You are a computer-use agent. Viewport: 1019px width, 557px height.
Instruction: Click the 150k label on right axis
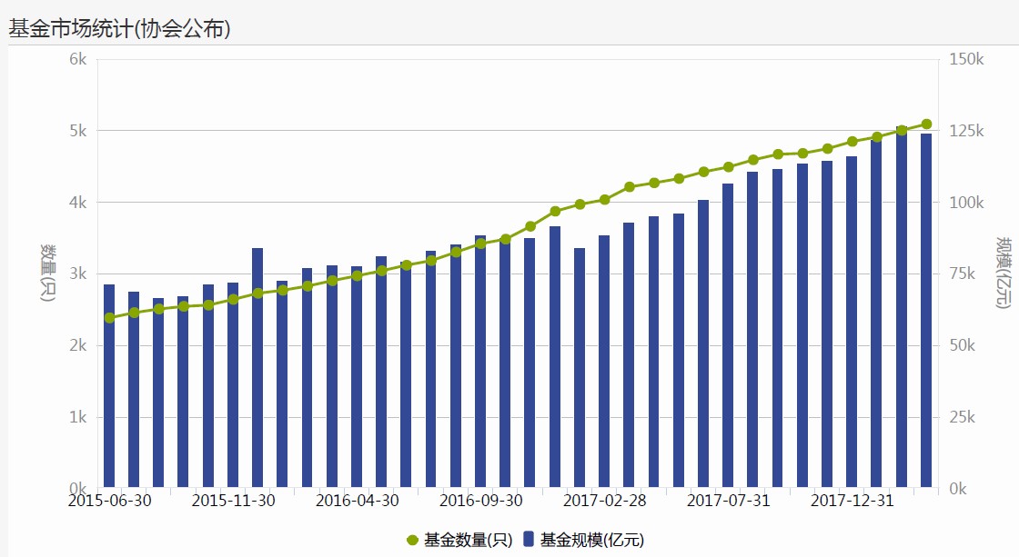tap(966, 59)
